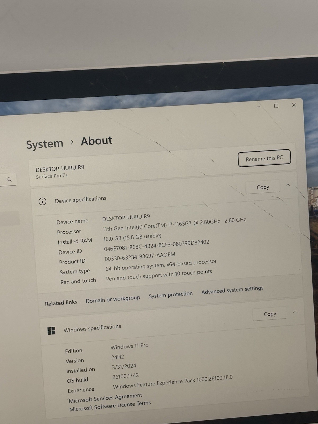Open Microsoft Software License Terms link
Screen dimensions: 318x424
110,406
